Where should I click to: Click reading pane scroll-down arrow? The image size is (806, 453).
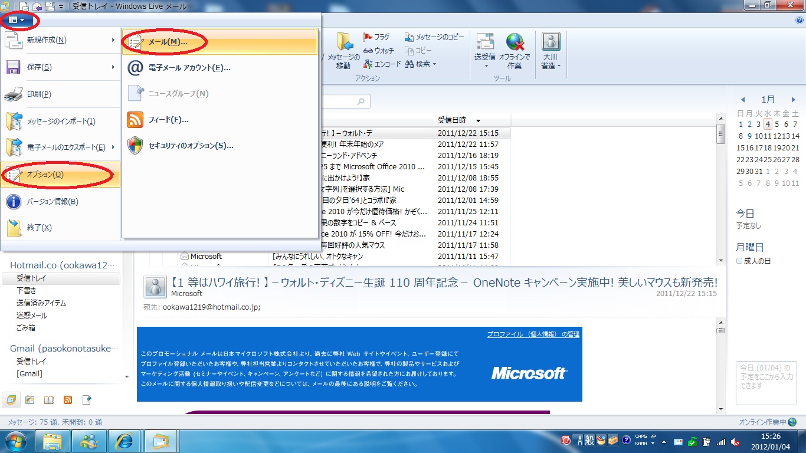pos(721,409)
